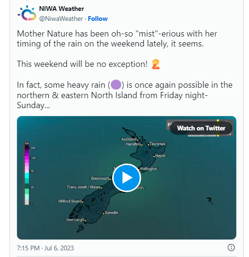Click the 200 mm purple legend swatch

27,147
